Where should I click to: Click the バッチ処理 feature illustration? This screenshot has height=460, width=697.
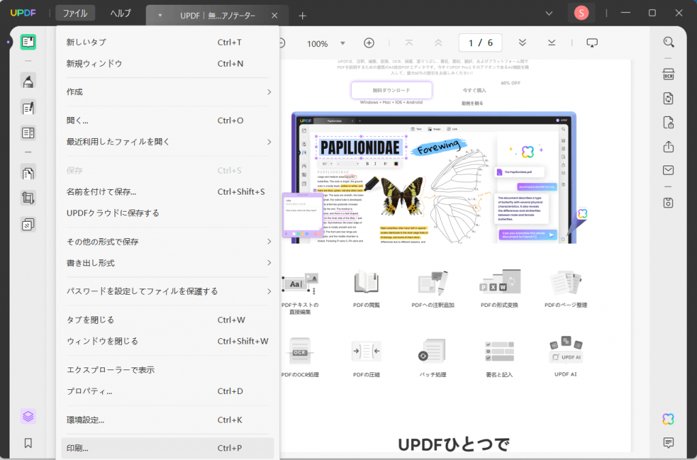pyautogui.click(x=432, y=351)
